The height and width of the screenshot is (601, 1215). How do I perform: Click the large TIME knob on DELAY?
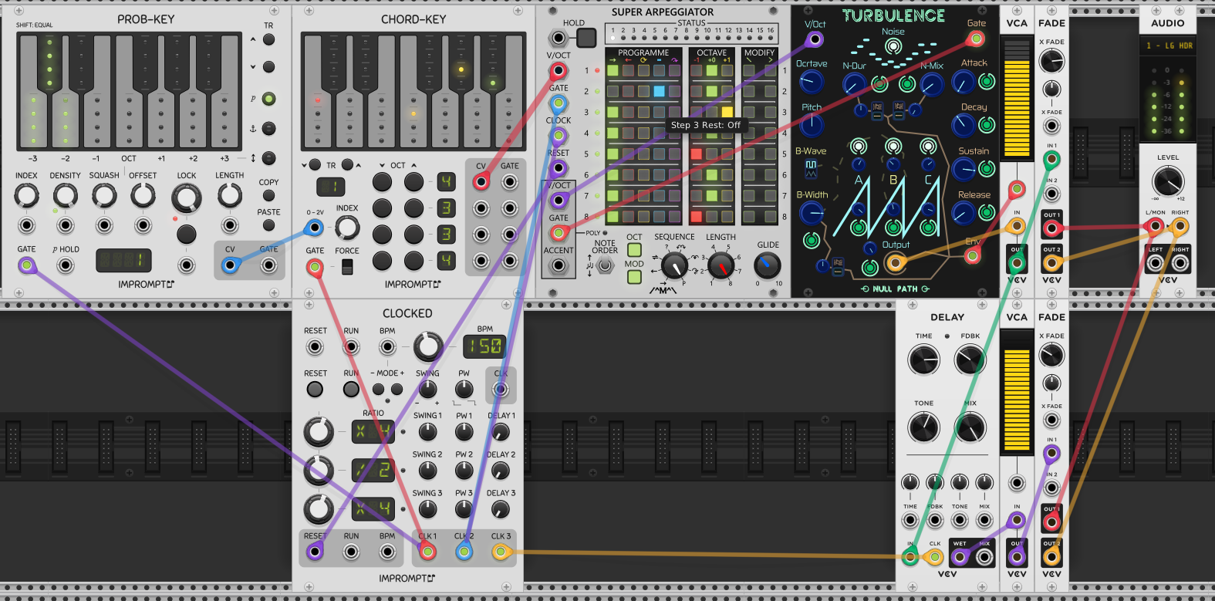click(923, 360)
